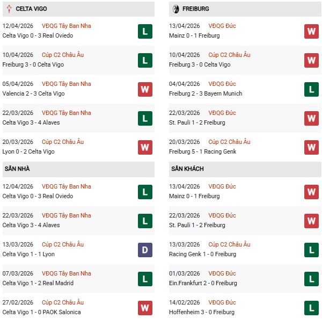Open the Valencia 2 - 3 Celta Vigo match

(x=32, y=93)
